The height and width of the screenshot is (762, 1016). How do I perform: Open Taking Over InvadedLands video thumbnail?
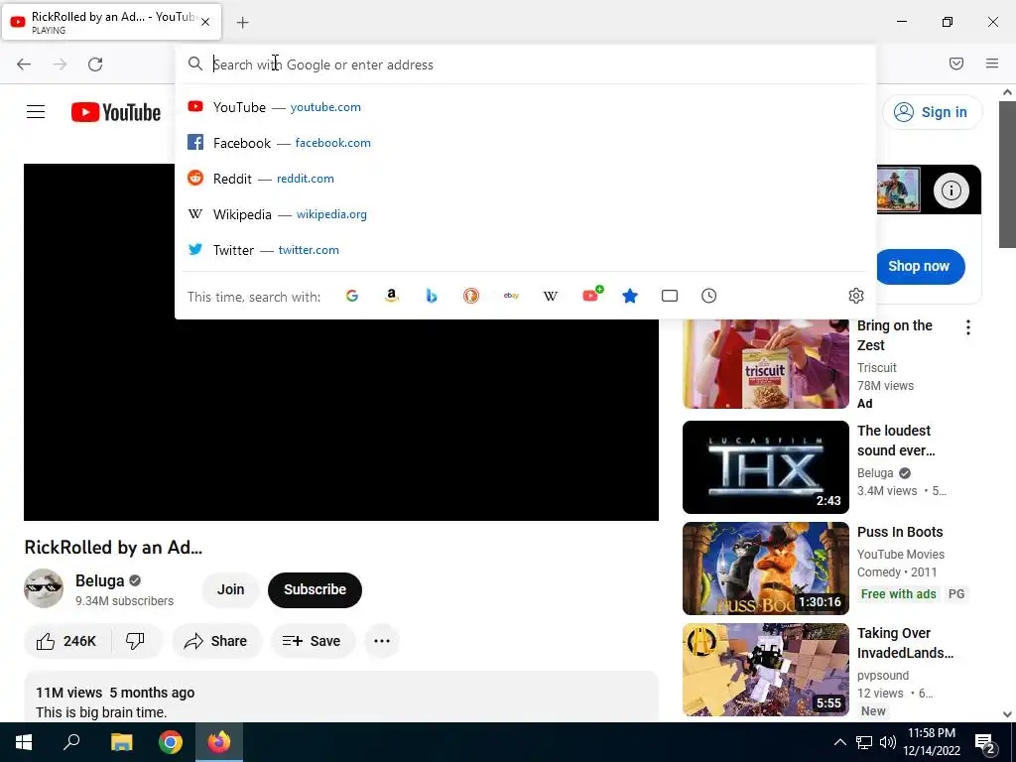[x=766, y=670]
